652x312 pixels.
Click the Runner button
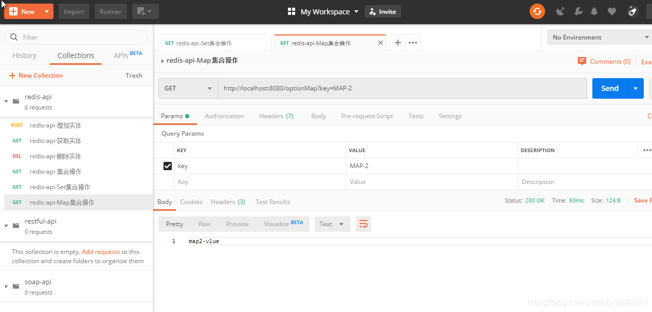coord(111,11)
